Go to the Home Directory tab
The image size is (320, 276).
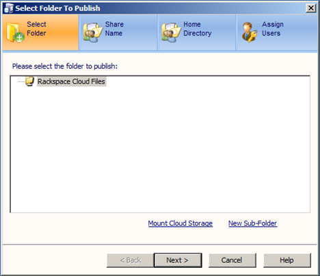coord(197,33)
